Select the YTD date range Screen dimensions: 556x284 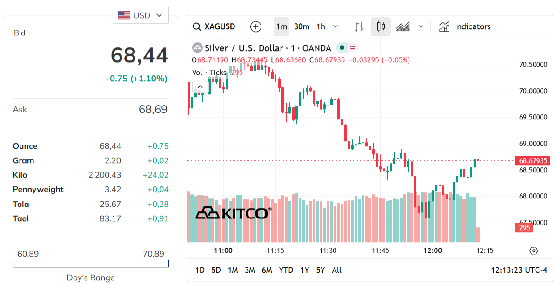(286, 270)
